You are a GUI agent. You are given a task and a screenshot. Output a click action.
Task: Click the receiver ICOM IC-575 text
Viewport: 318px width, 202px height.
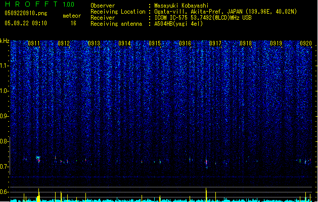pos(203,18)
